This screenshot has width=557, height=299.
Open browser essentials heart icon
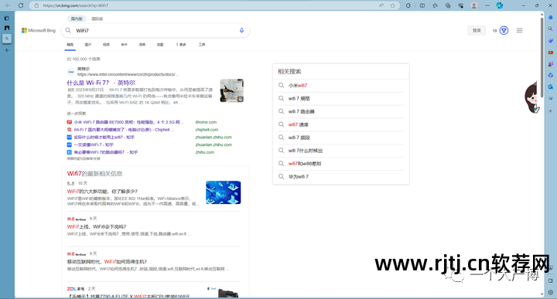(x=461, y=5)
